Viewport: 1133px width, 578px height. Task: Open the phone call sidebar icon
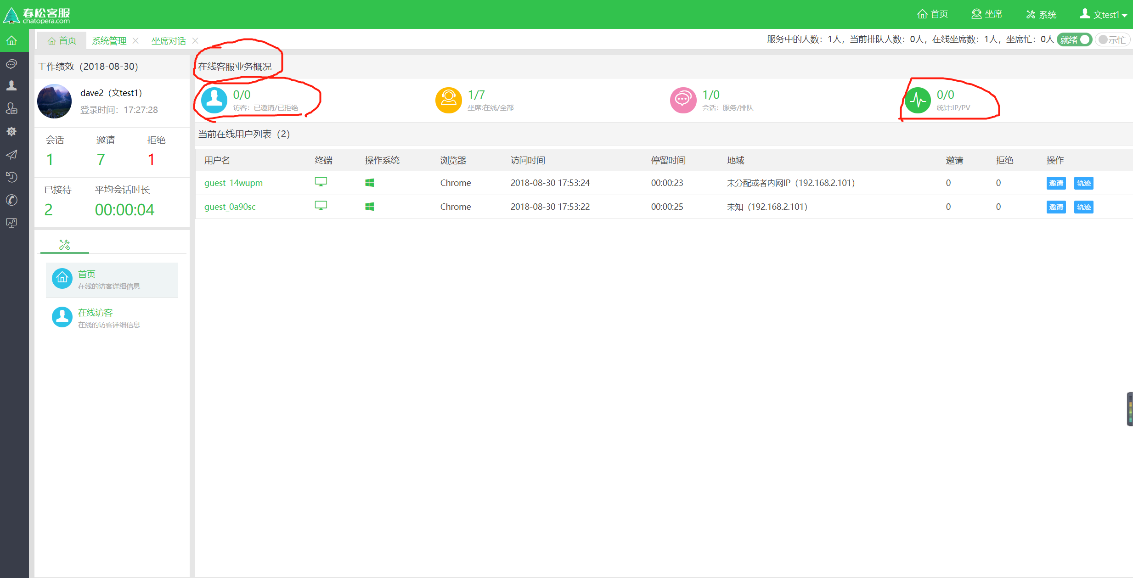[11, 200]
